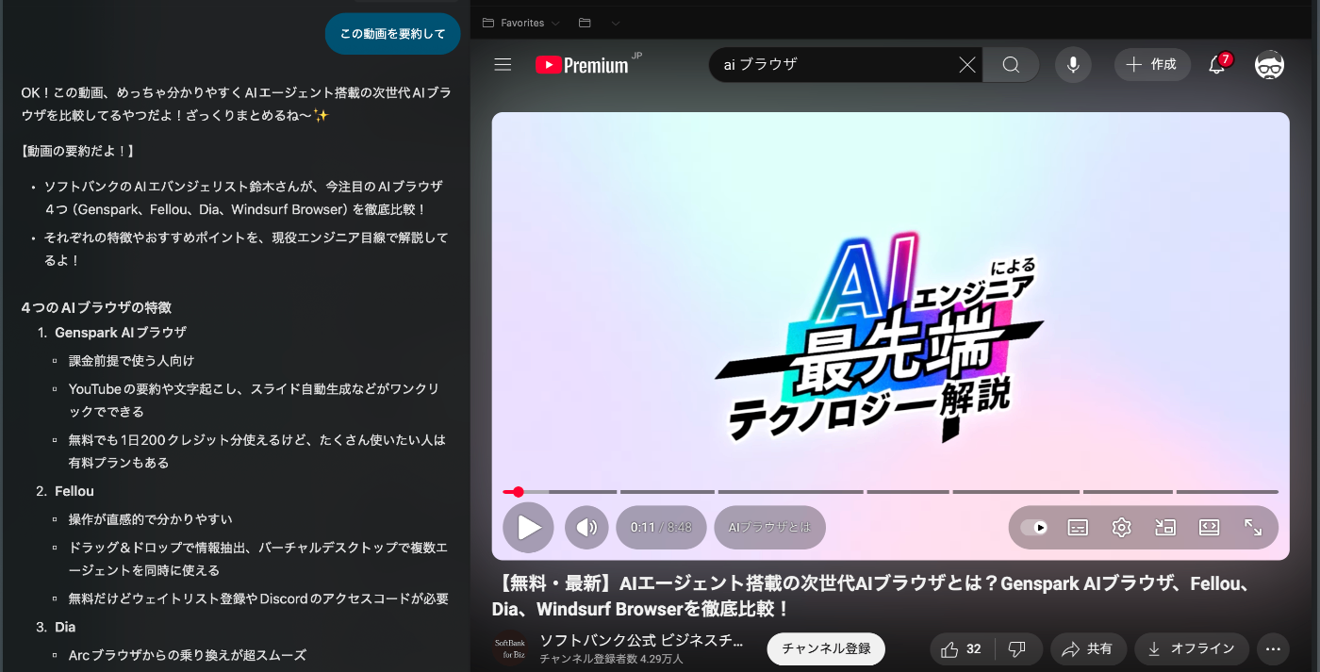Open the three-dot more actions menu
Screen dimensions: 1320x672
point(1273,649)
